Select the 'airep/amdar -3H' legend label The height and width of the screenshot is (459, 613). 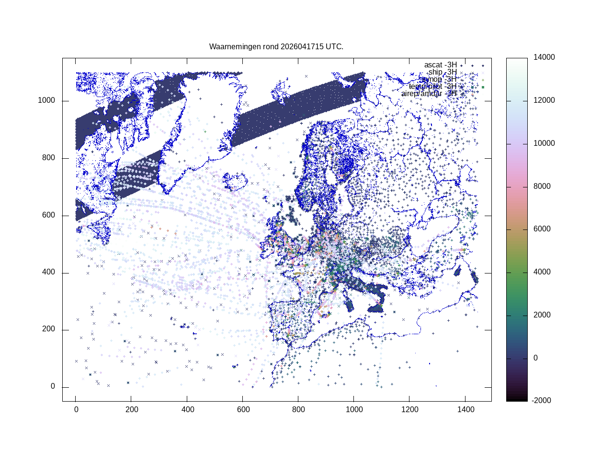[429, 94]
